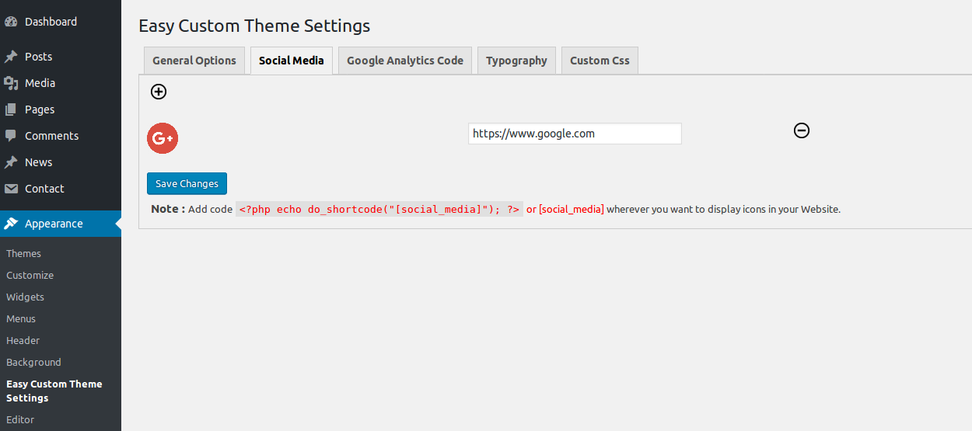The width and height of the screenshot is (972, 431).
Task: Go to the Customize submenu link
Action: [x=30, y=276]
